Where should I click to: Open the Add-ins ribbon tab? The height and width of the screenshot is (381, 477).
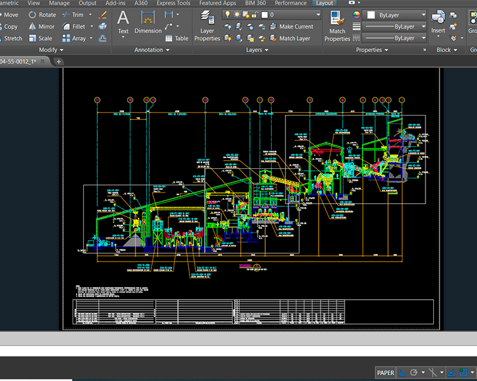pos(115,3)
